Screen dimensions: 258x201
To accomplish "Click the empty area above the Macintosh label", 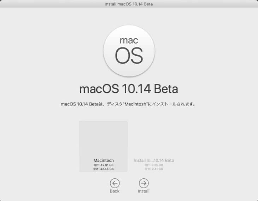I will point(104,138).
